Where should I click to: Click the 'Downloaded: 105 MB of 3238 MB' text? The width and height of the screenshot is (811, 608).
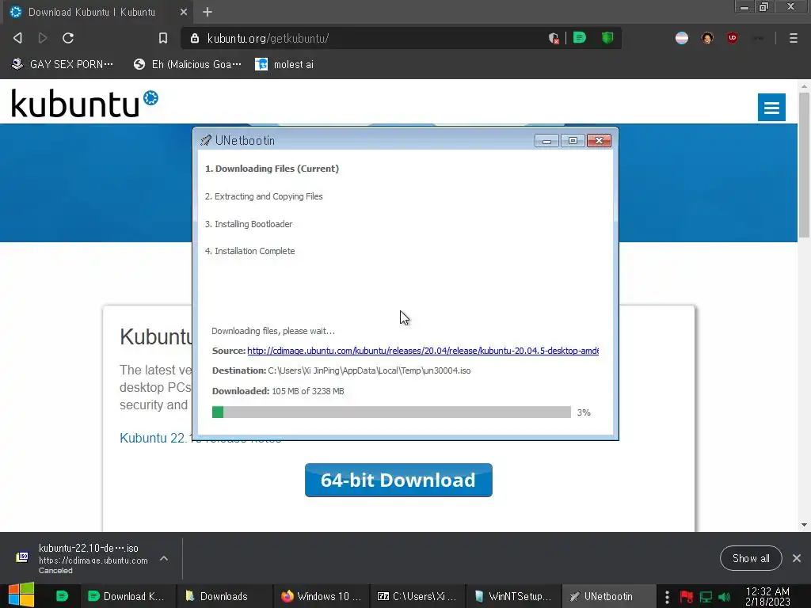278,391
